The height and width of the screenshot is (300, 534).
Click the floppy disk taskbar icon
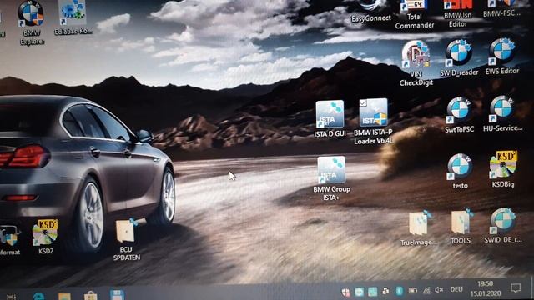(117, 295)
